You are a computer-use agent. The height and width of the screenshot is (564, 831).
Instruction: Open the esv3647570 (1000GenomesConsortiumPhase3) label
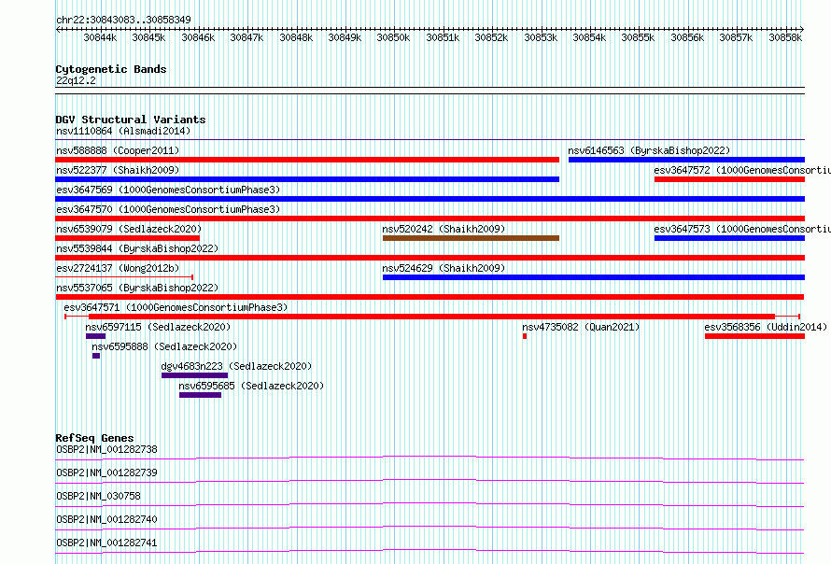pos(168,209)
